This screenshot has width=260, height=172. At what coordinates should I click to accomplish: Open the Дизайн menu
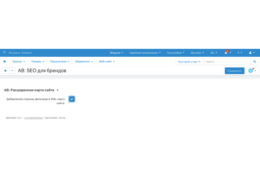click(x=197, y=53)
